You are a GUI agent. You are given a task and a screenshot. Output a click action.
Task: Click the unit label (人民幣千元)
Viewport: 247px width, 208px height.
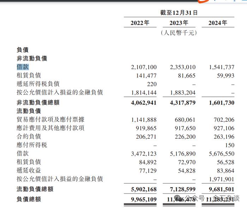(179, 33)
